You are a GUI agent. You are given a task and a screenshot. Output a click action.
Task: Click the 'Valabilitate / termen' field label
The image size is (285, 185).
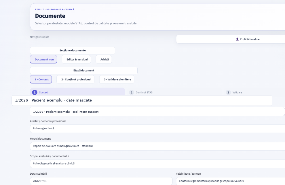188,174
